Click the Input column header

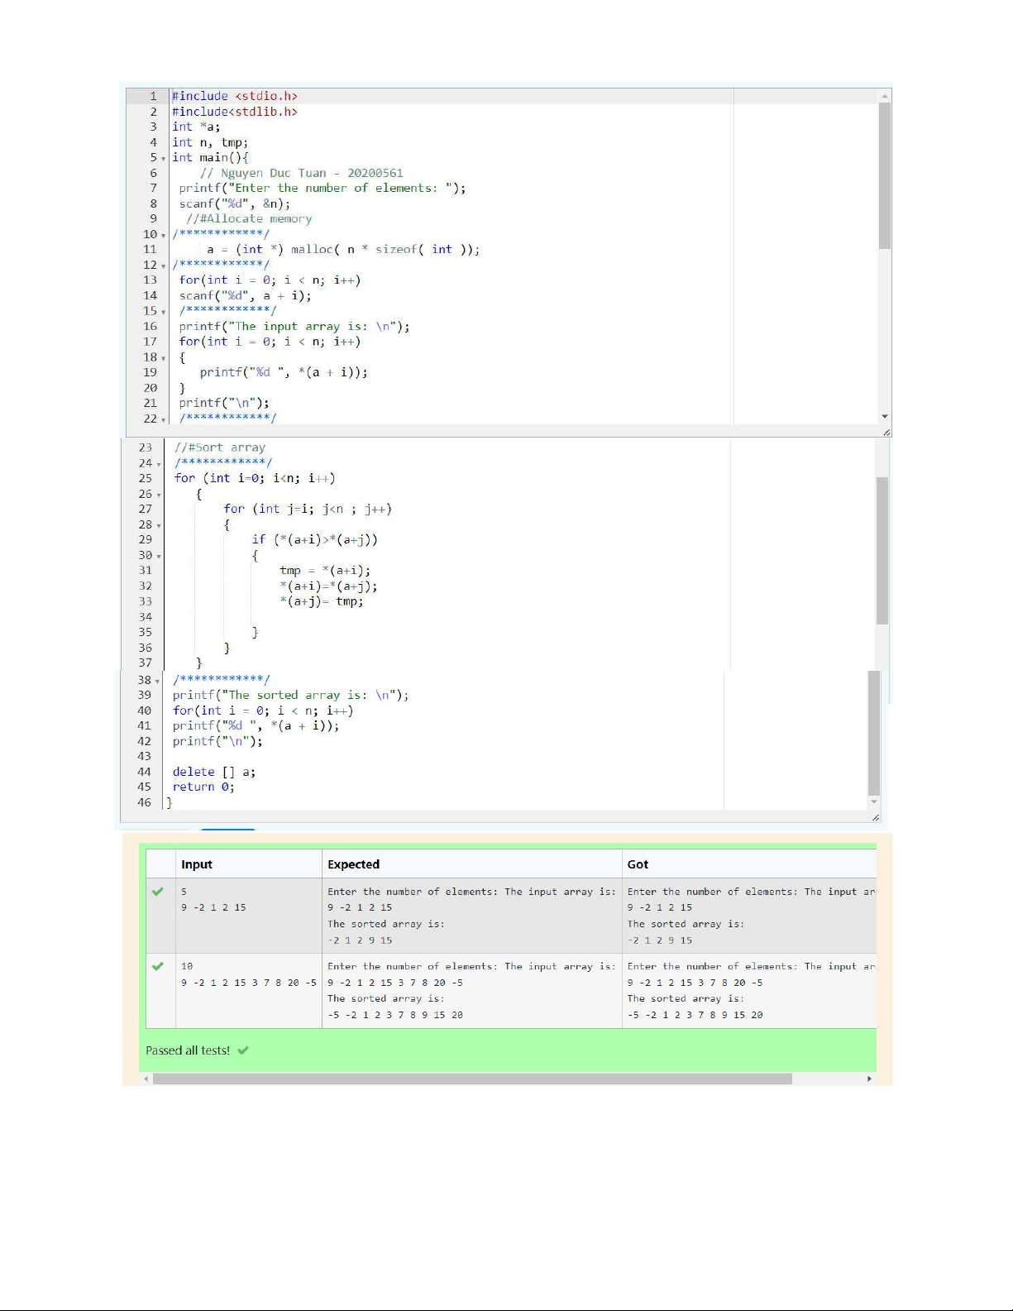click(x=197, y=864)
